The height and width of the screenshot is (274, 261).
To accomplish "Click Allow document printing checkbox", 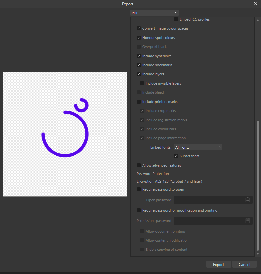I will pyautogui.click(x=142, y=231).
